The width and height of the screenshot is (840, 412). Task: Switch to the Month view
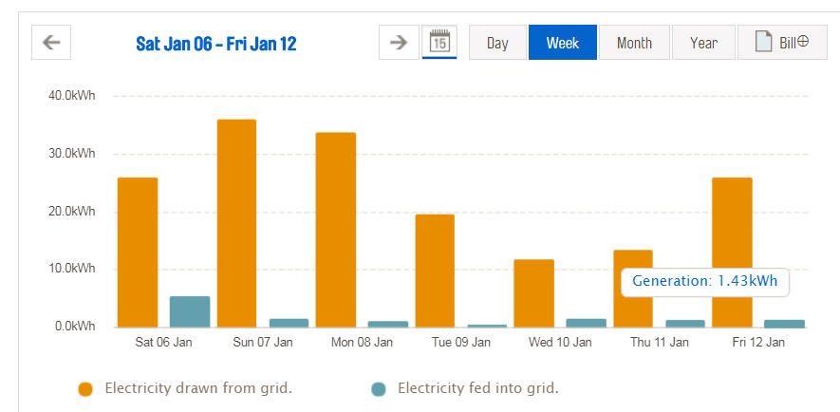(634, 43)
